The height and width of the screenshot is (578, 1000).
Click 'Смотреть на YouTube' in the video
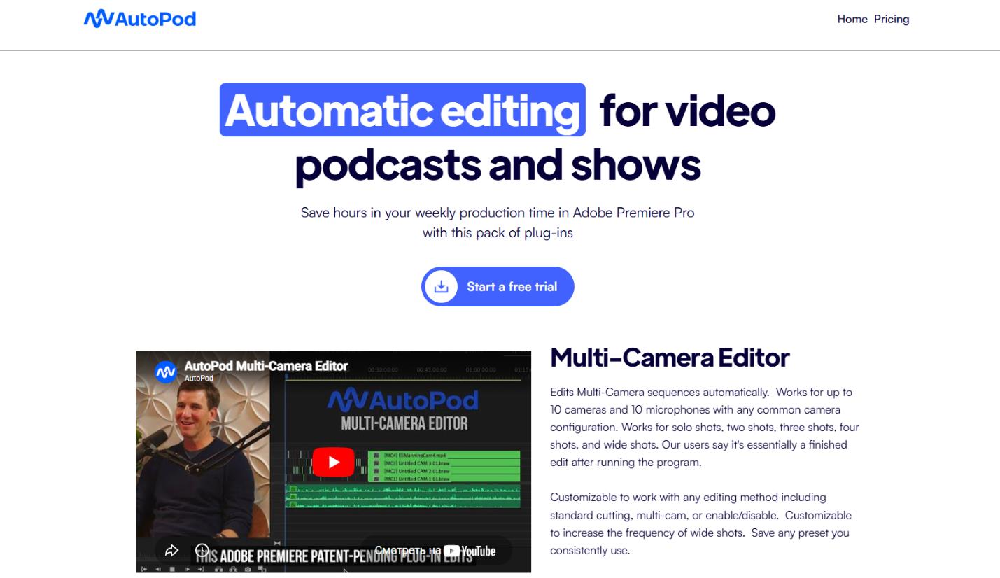[435, 551]
